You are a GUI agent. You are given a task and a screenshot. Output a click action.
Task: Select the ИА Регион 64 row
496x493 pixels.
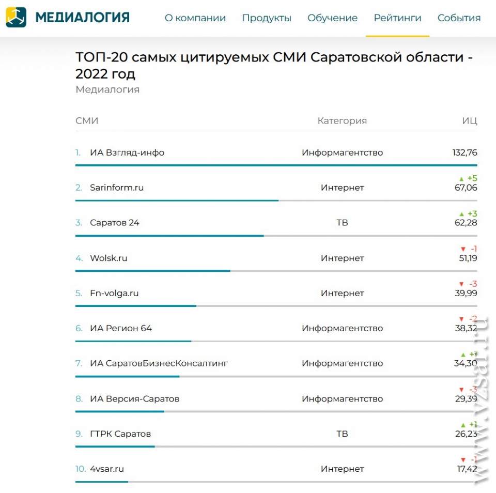[x=276, y=328]
